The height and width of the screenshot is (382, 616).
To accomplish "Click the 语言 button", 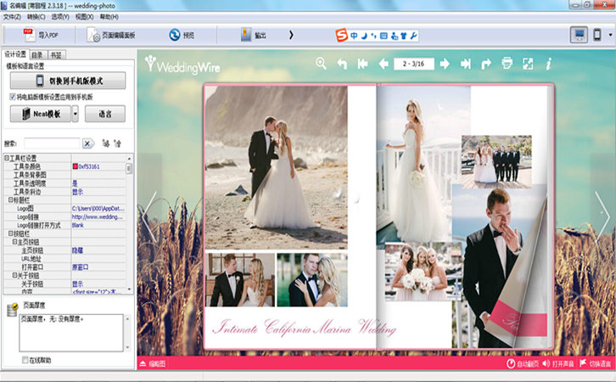I will (104, 114).
